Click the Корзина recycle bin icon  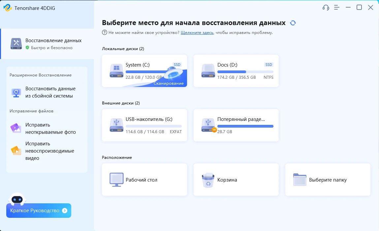[208, 180]
